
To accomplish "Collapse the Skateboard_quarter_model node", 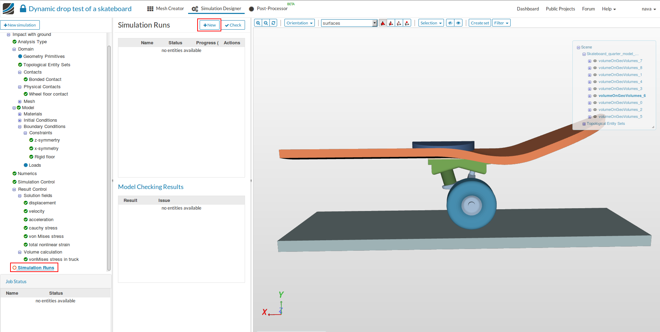I will click(584, 54).
